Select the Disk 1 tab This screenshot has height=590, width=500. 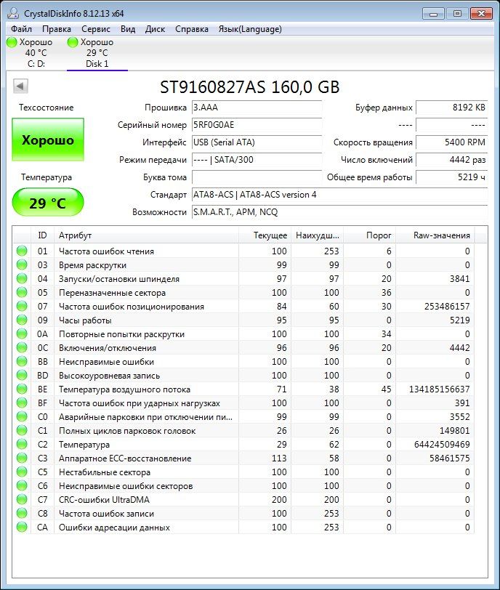point(97,52)
